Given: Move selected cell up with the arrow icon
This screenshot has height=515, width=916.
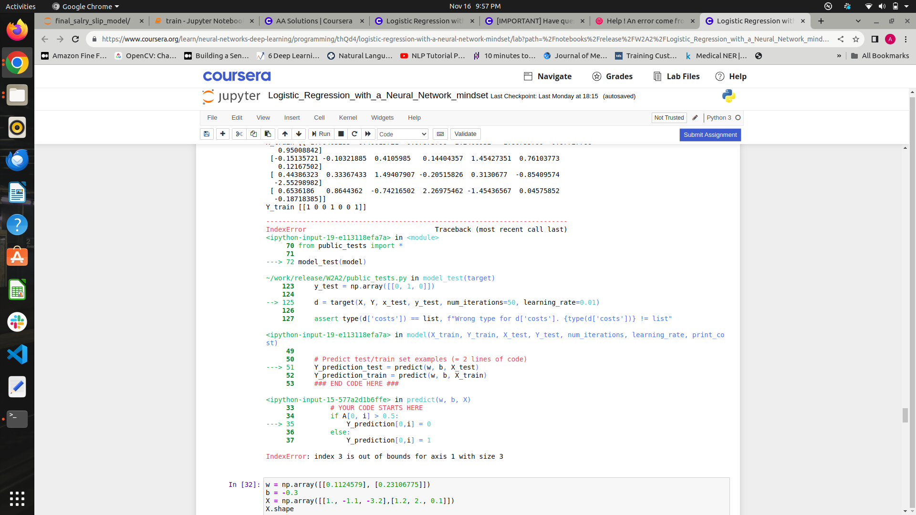Looking at the screenshot, I should point(285,134).
